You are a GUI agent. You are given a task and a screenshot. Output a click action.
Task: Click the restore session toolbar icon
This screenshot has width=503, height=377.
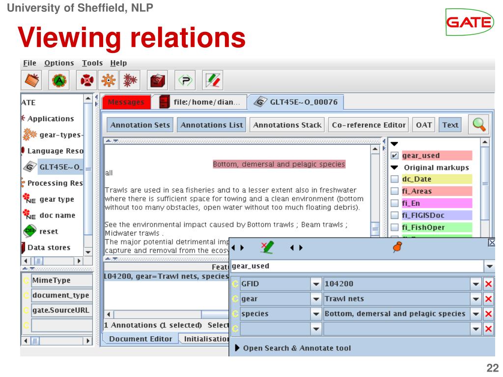coord(31,80)
